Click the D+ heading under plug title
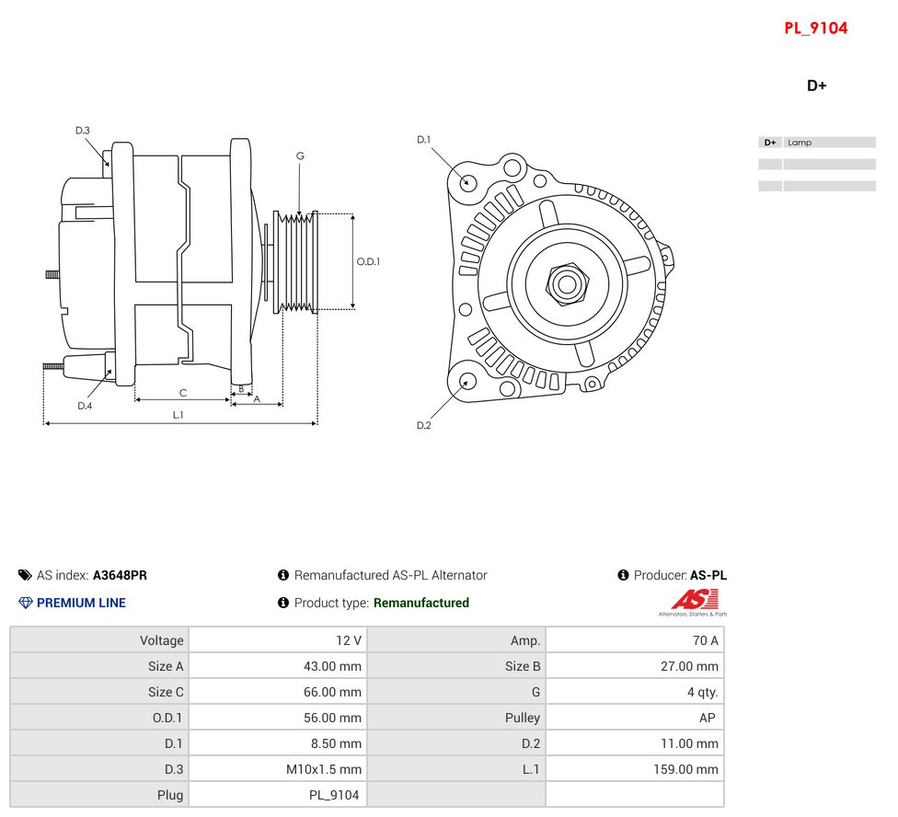 coord(817,86)
